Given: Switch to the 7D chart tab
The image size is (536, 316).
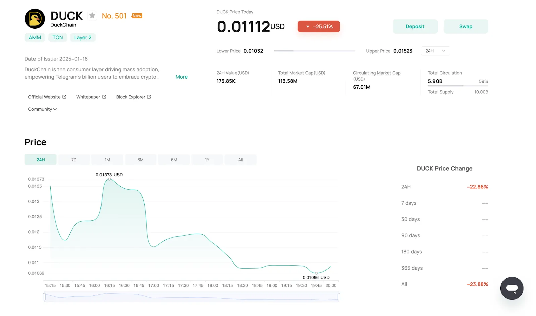Looking at the screenshot, I should point(74,160).
